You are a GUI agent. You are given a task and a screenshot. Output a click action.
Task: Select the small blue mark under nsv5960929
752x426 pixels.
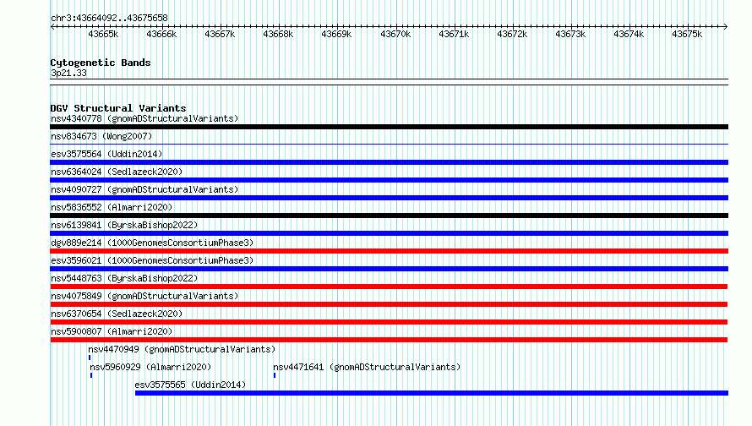tap(91, 375)
